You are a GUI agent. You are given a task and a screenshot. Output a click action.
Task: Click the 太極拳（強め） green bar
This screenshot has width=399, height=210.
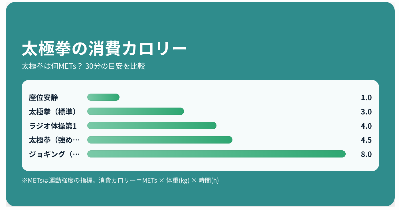pyautogui.click(x=160, y=140)
